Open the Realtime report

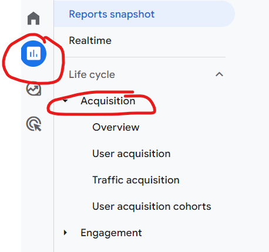pyautogui.click(x=90, y=40)
